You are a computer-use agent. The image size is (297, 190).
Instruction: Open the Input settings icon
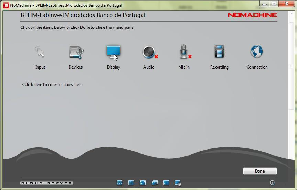pyautogui.click(x=40, y=52)
